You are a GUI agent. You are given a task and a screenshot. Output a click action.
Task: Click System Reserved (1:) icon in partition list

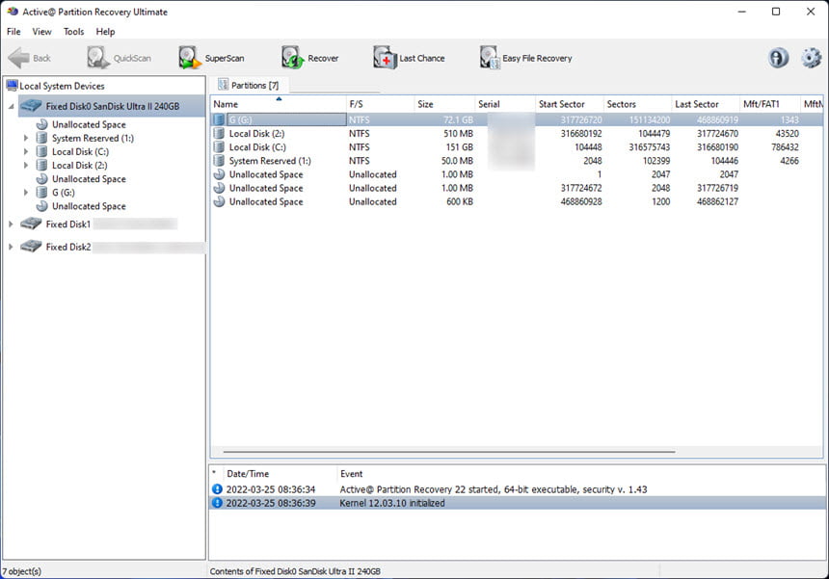pyautogui.click(x=219, y=161)
